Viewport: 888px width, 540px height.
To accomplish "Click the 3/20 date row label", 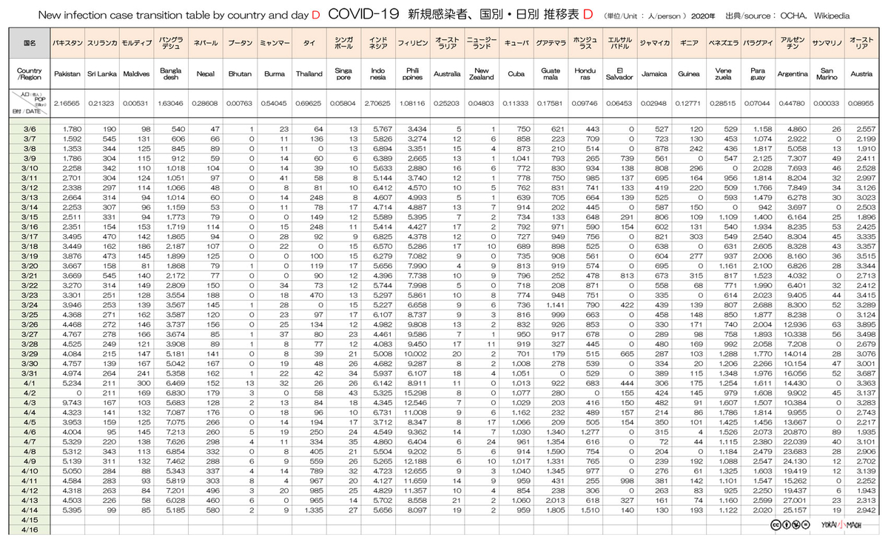I will click(30, 264).
